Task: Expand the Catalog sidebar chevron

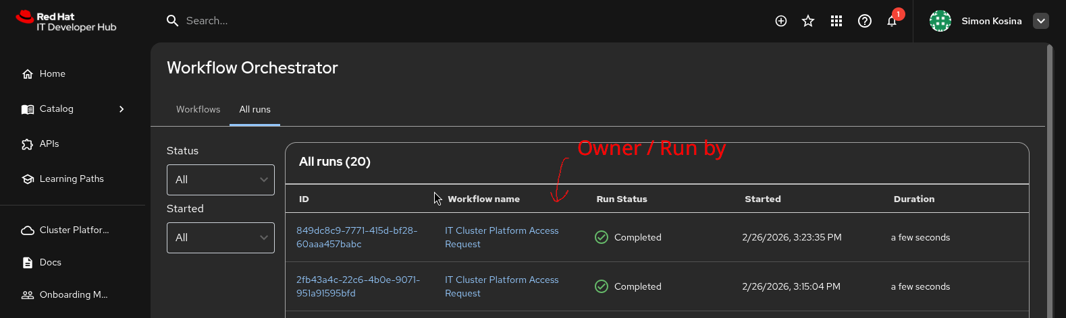Action: point(122,109)
